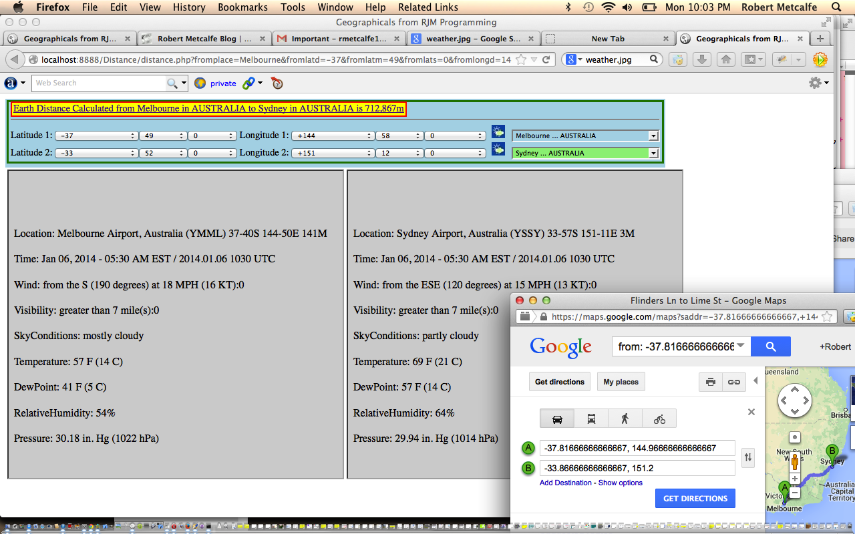Click the Add Destination link
Screen dimensions: 855x534
566,483
